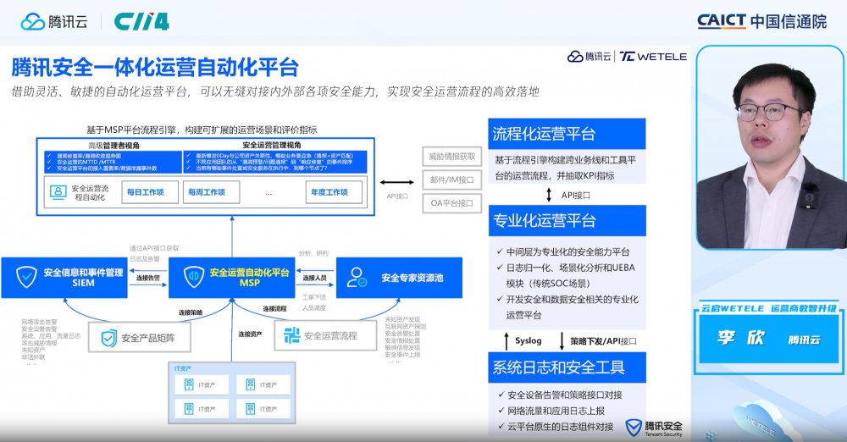Click the Syslog label
The height and width of the screenshot is (442, 847).
(528, 340)
